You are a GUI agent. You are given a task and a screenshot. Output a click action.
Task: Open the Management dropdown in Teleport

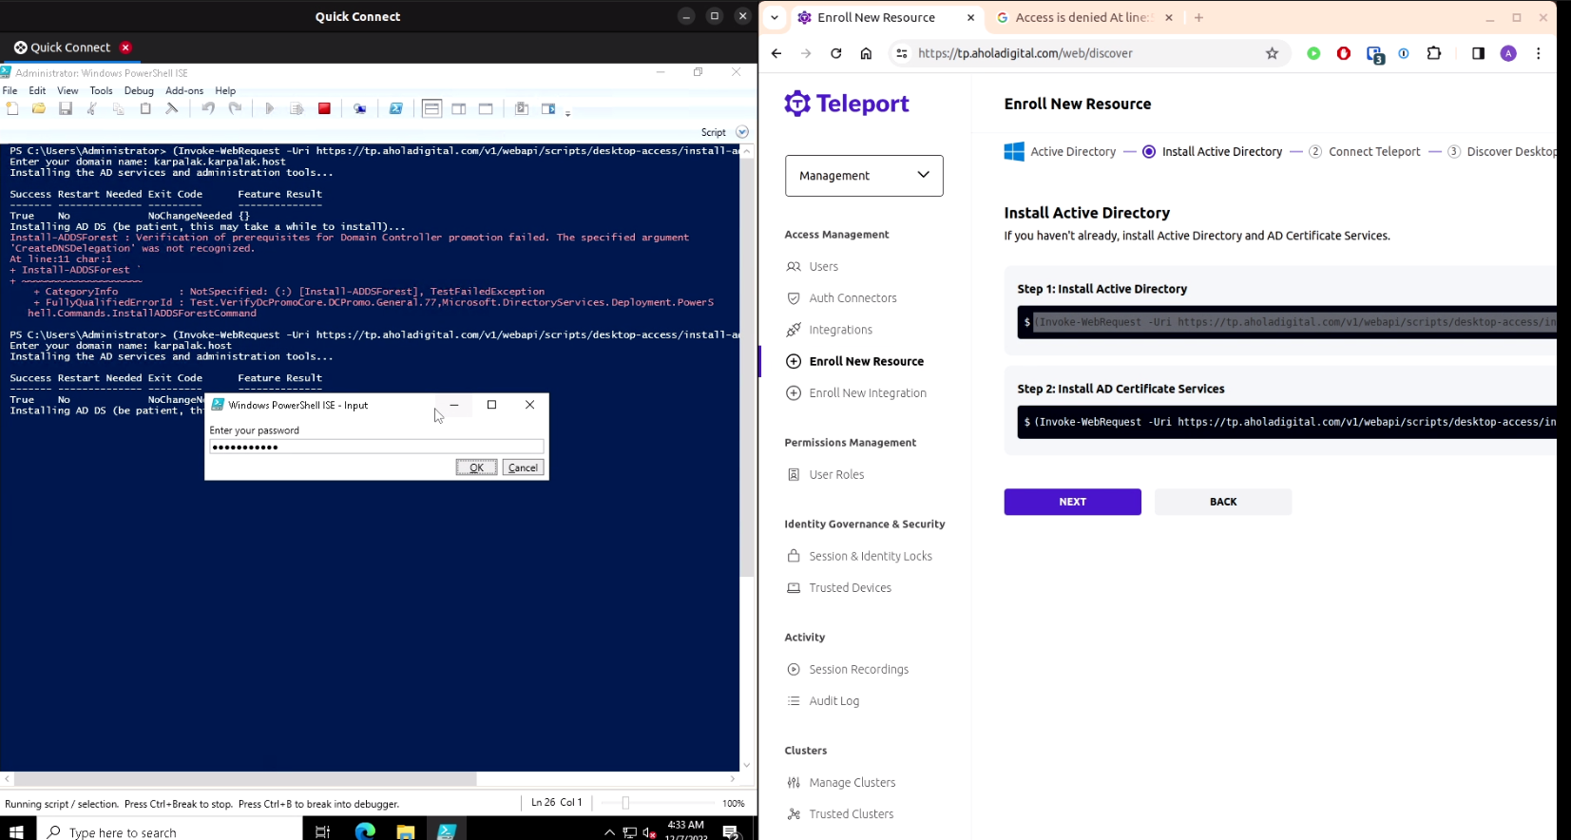point(864,176)
